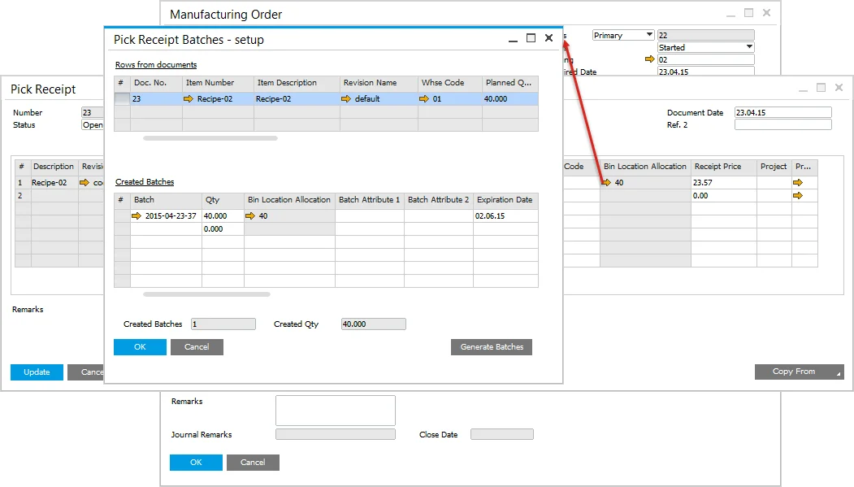
Task: Open the Copy From dropdown button
Action: click(x=799, y=372)
